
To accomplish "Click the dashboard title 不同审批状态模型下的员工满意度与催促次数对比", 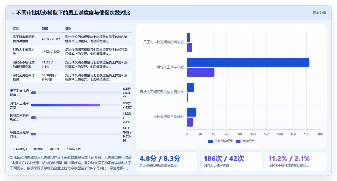I will click(x=73, y=13).
